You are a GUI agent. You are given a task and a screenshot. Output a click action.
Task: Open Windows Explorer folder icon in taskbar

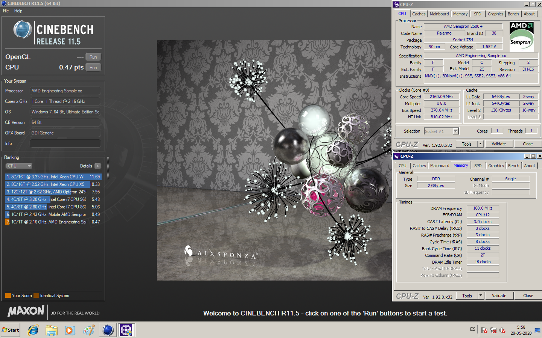(52, 330)
